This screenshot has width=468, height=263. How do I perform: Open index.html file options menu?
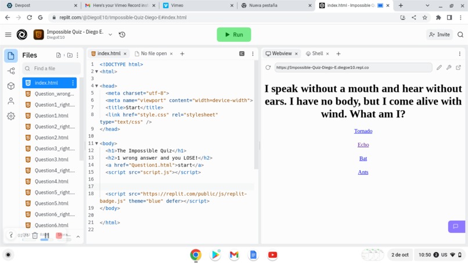[x=73, y=82]
